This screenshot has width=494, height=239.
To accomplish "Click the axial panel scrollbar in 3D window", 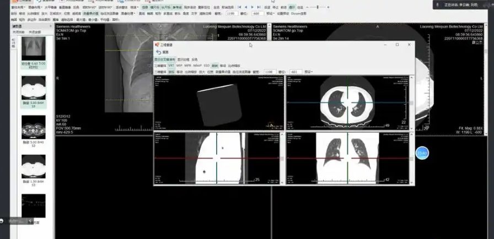I will click(411, 103).
